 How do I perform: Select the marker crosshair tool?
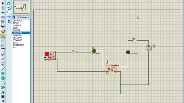(x=3, y=101)
